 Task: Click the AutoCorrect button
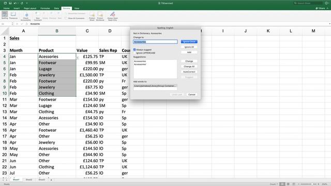(189, 72)
